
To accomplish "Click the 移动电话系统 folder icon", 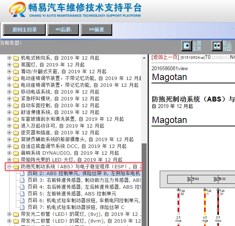I will 16,92.
